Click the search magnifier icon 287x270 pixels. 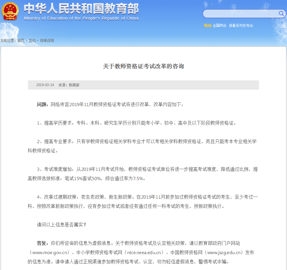(x=281, y=13)
